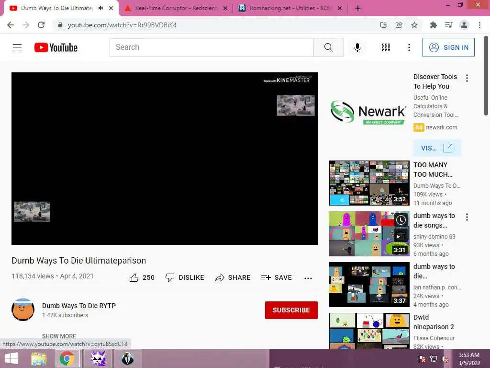Close the Romhacking.net tab
This screenshot has width=490, height=368.
pyautogui.click(x=340, y=9)
